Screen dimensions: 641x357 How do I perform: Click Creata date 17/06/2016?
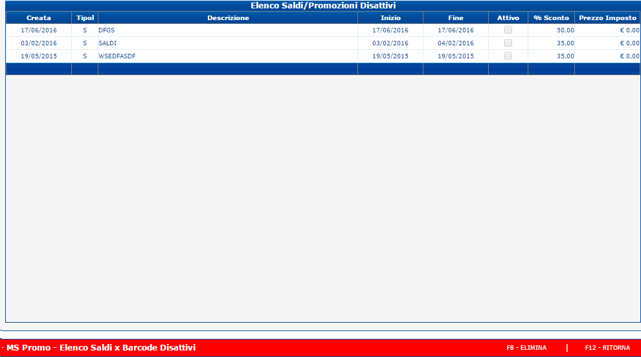(x=39, y=30)
